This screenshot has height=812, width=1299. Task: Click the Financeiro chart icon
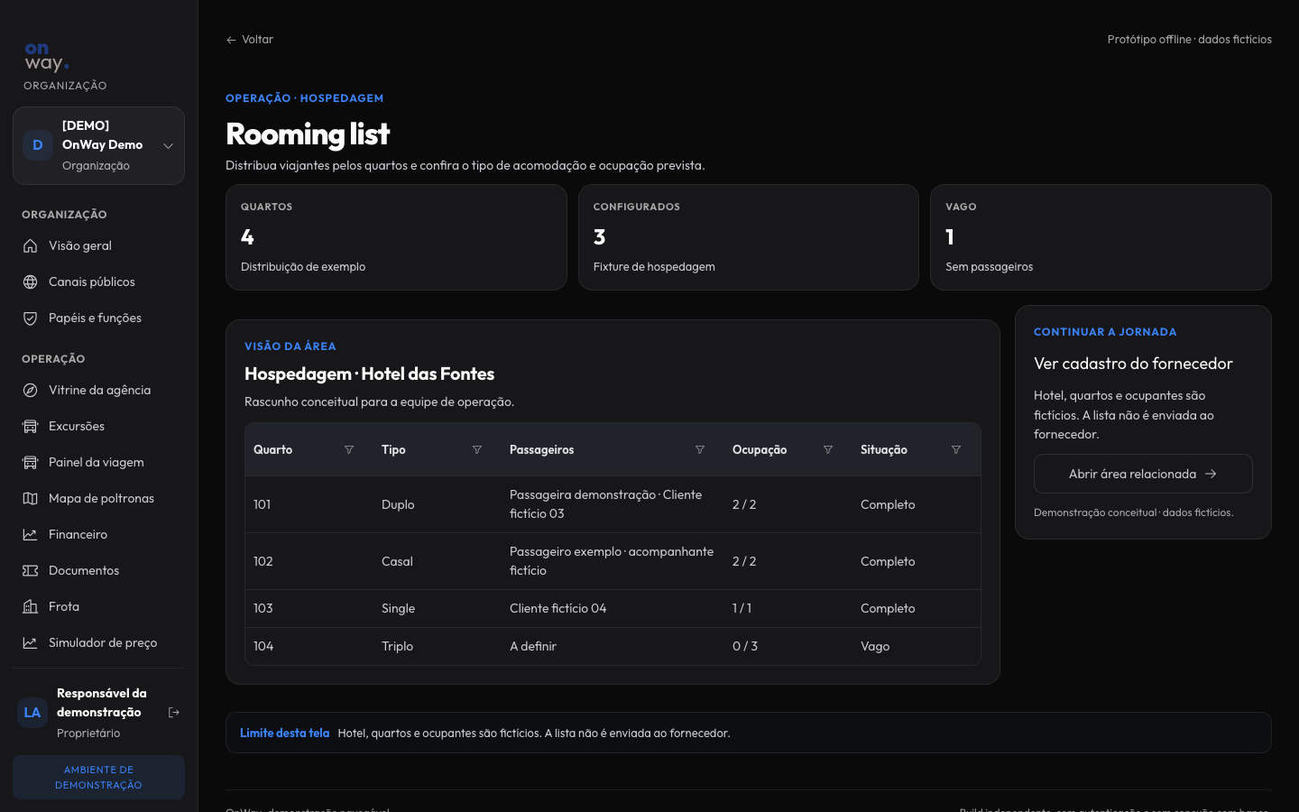pos(30,534)
